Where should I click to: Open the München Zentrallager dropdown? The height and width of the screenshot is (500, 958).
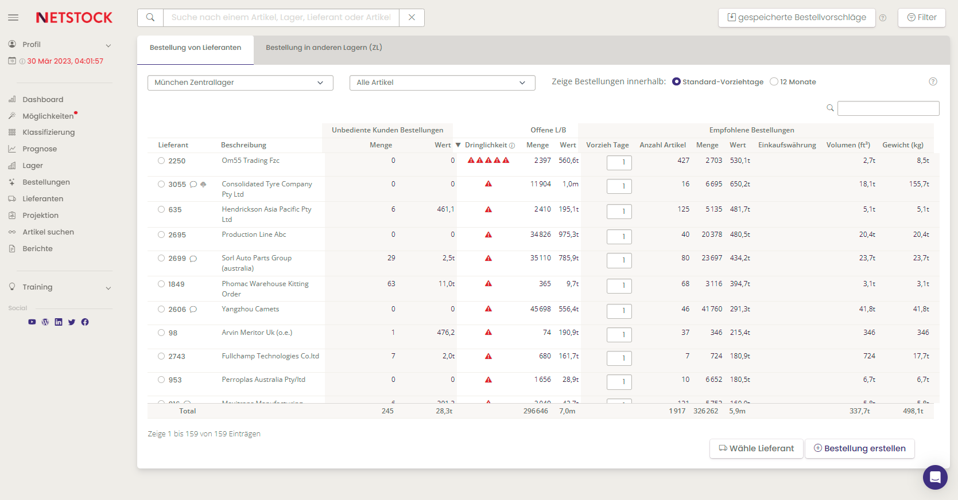pyautogui.click(x=241, y=83)
